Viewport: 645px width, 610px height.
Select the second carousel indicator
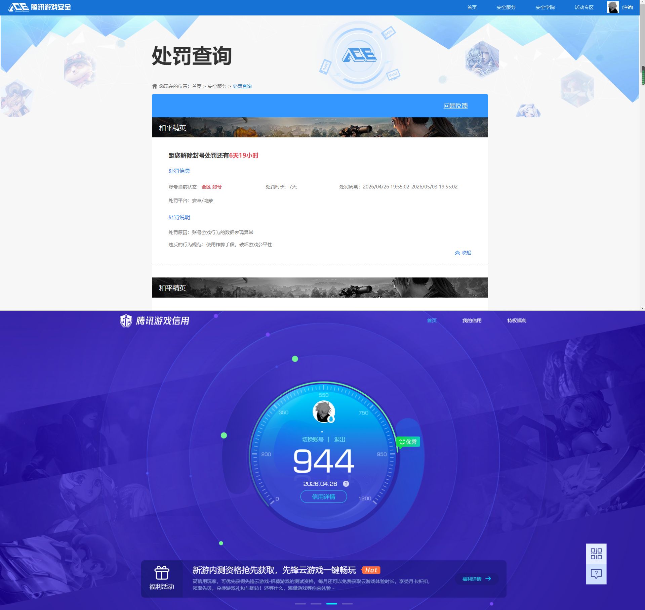pyautogui.click(x=316, y=604)
